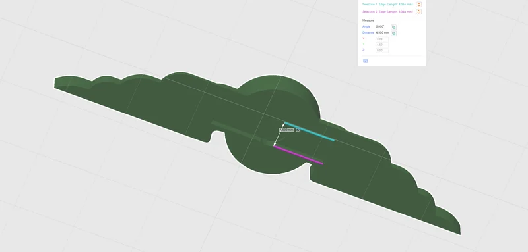Click the X coordinate field
528x252 pixels.
382,39
